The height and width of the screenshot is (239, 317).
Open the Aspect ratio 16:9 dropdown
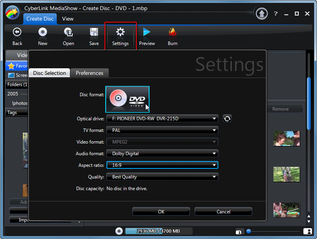pos(162,165)
